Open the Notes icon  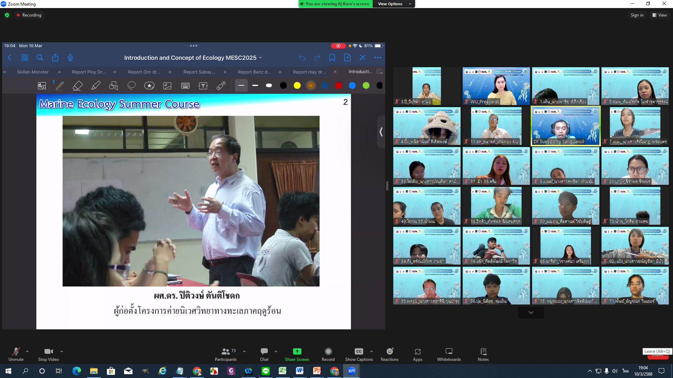coord(483,351)
